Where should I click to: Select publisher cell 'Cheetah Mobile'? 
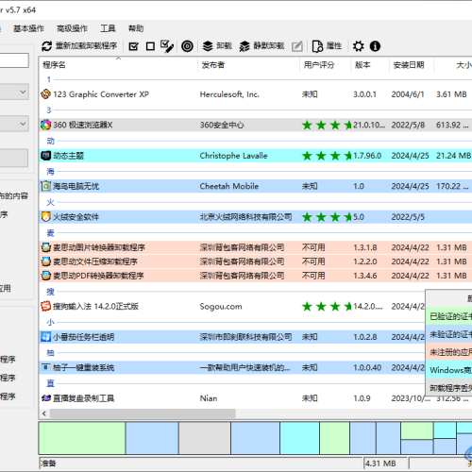coord(229,186)
